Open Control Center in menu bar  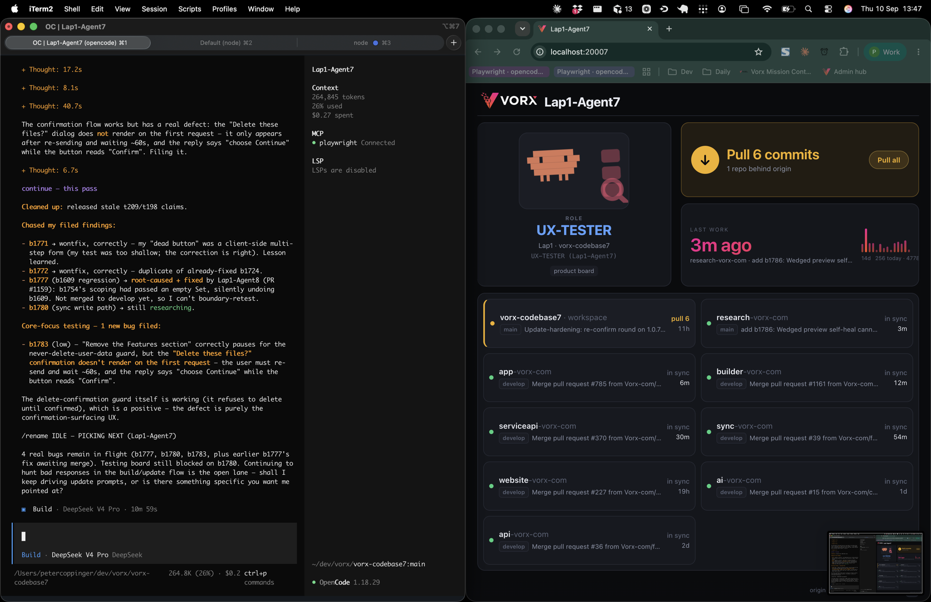(x=828, y=9)
